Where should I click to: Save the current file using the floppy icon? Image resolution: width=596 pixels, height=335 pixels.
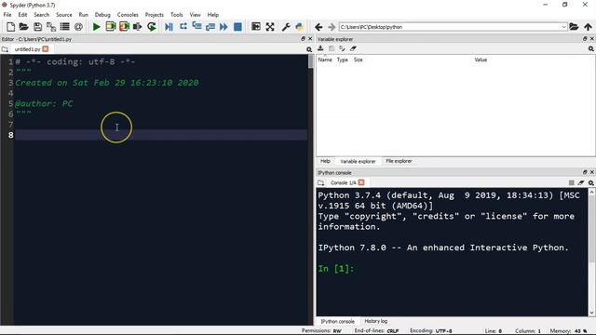coord(37,27)
